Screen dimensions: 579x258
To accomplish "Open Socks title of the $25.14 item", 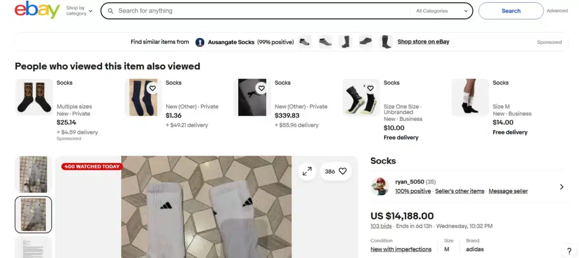I will pos(65,83).
